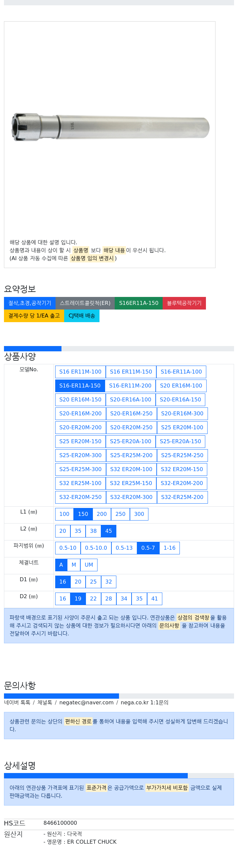Select model S32 ER20M-150
This screenshot has width=238, height=846.
click(x=182, y=469)
